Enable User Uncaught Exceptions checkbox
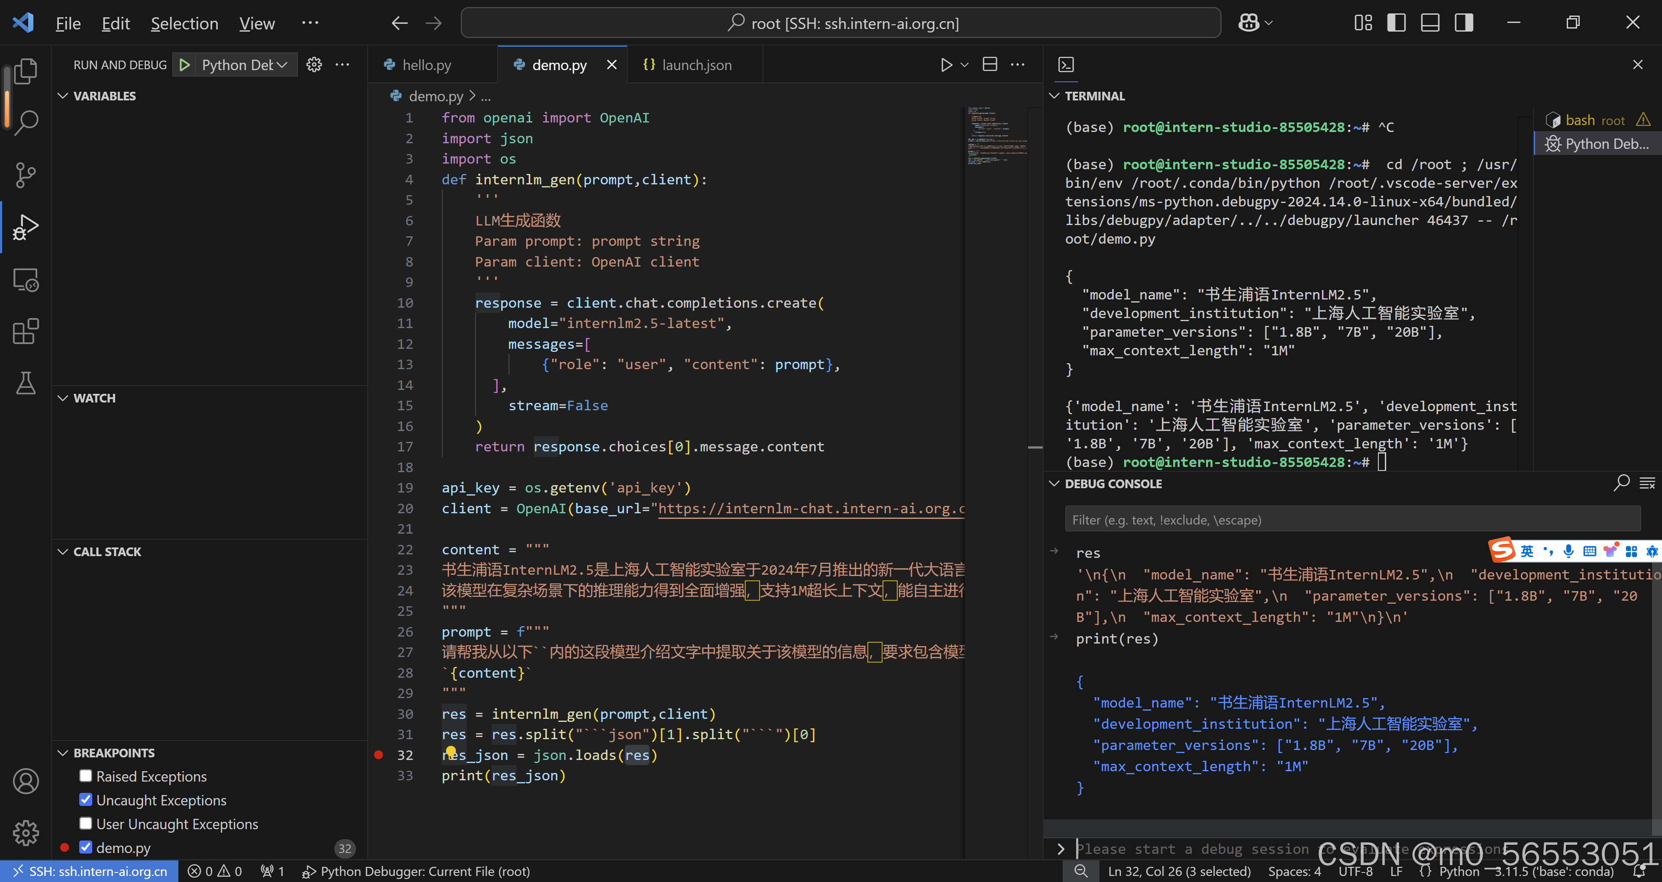Viewport: 1662px width, 882px height. click(86, 823)
